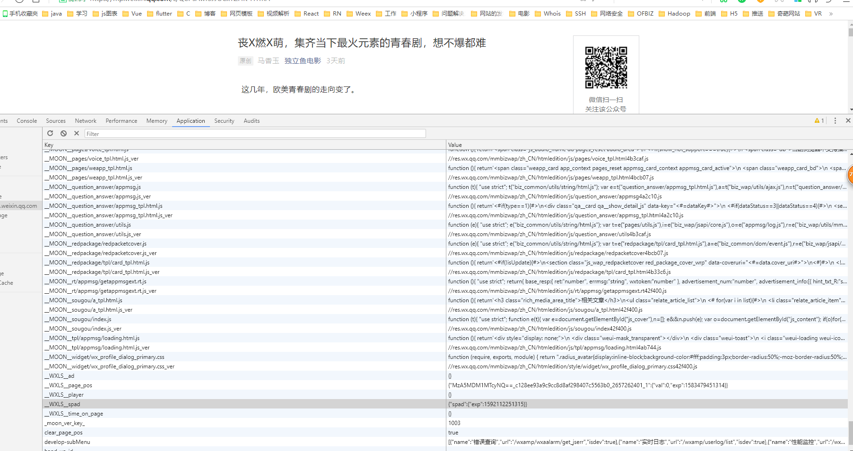
Task: Switch to the Network tab
Action: pos(86,121)
